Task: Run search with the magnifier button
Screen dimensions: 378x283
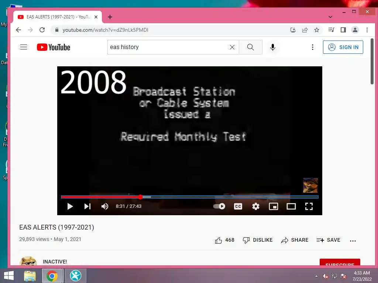Action: click(x=251, y=47)
